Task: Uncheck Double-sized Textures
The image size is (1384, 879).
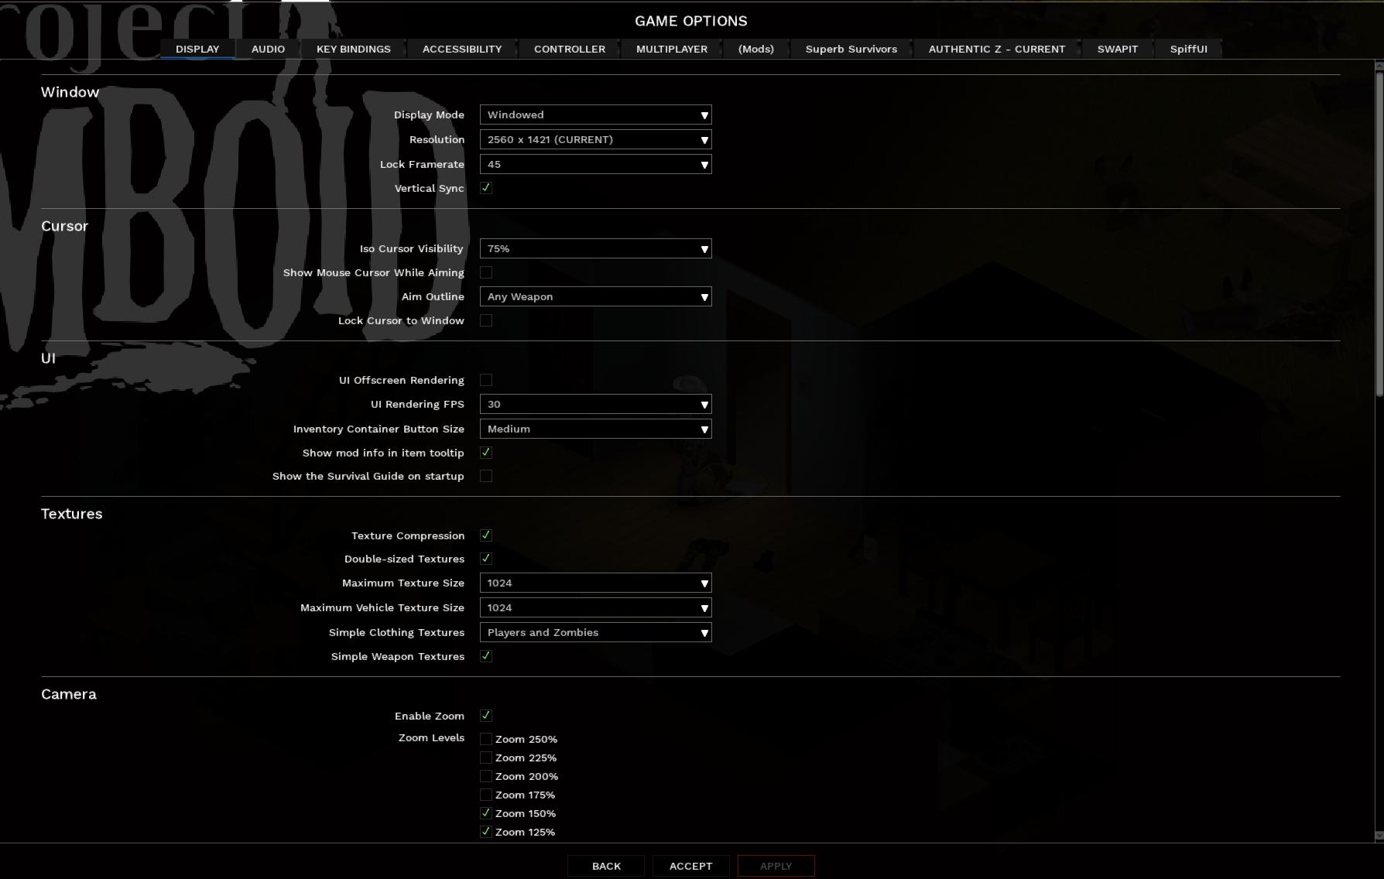Action: pyautogui.click(x=486, y=559)
